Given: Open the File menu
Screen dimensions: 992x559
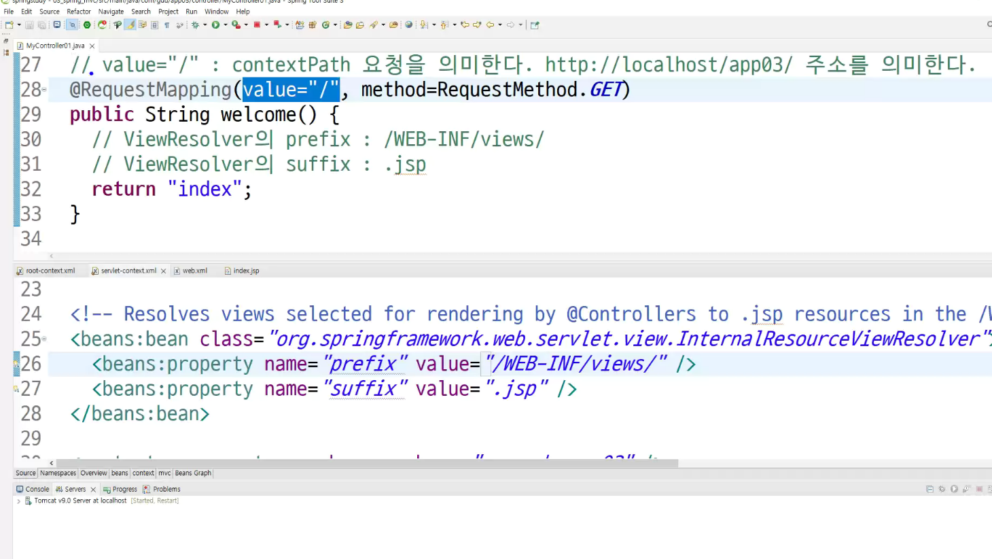Looking at the screenshot, I should click(9, 12).
